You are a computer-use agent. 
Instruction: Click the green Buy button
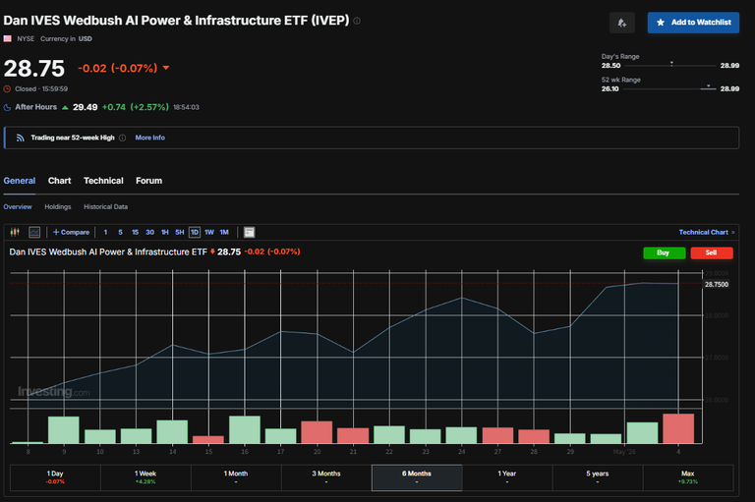pos(664,252)
